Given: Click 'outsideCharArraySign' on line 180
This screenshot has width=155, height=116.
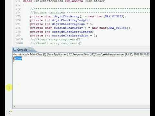Looking at the screenshot, I should [x=70, y=36].
